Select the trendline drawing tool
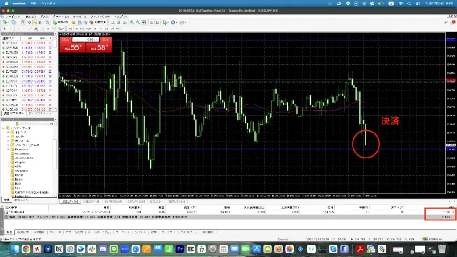 point(30,29)
